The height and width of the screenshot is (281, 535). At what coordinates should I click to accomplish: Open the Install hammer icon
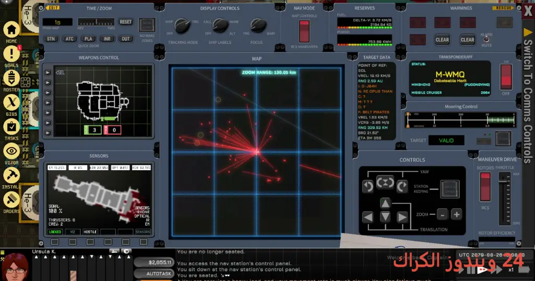(x=11, y=175)
